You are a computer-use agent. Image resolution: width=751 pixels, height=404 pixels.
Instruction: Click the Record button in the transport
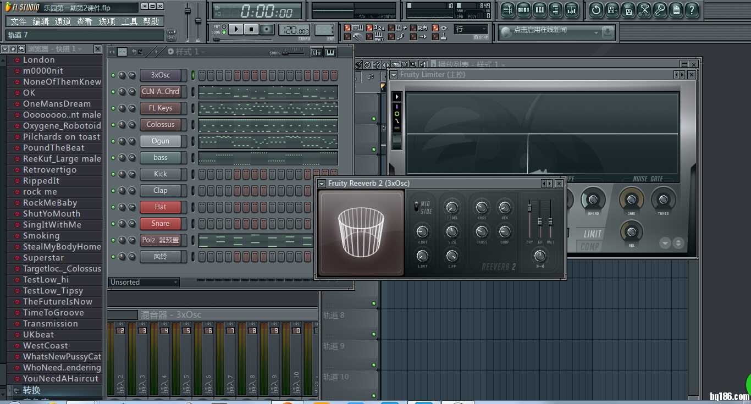click(267, 29)
